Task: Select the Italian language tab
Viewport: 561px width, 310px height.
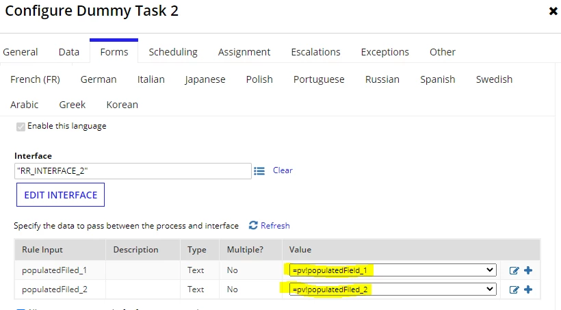Action: tap(151, 79)
